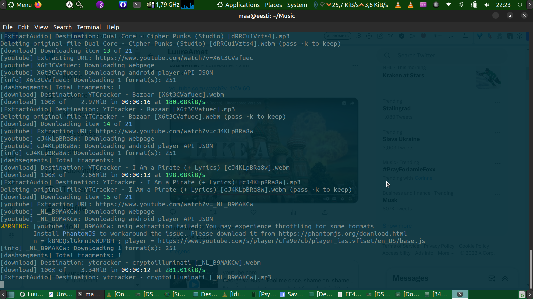Open the battery power indicator
The image size is (533, 299).
click(x=474, y=5)
